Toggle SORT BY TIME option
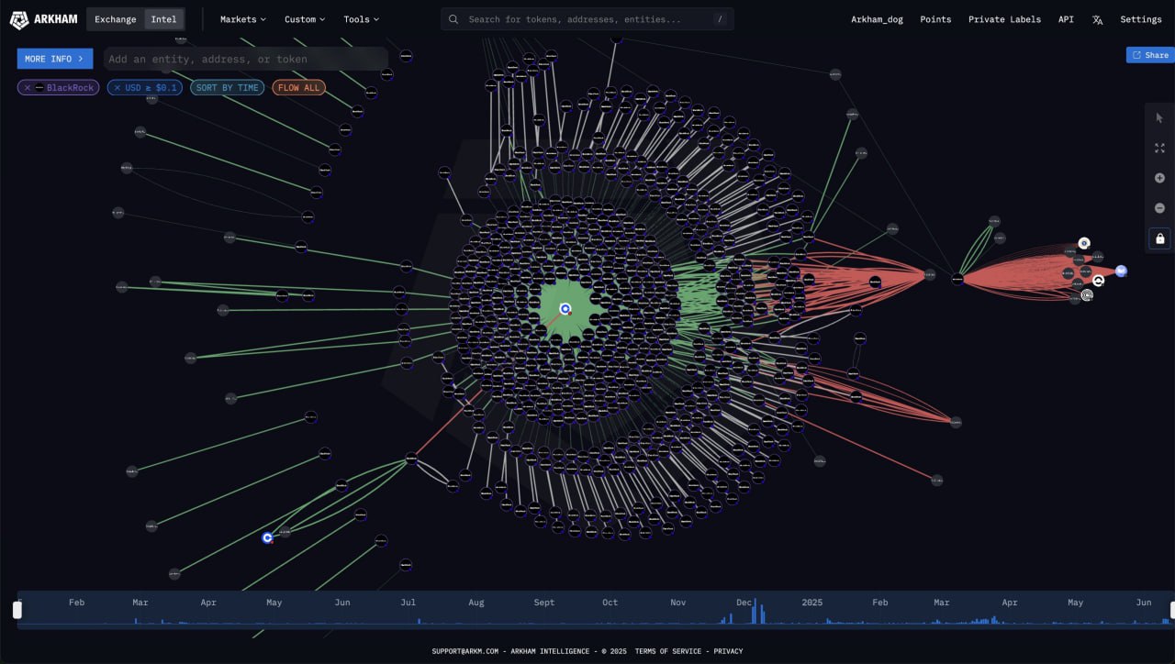 228,88
